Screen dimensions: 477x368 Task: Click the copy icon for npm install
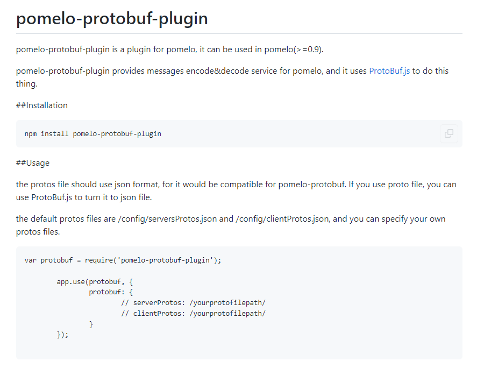448,133
